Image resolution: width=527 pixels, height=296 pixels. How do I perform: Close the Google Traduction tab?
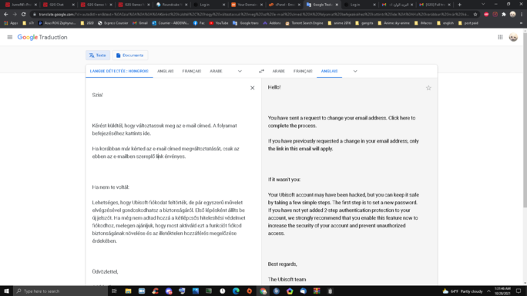click(337, 5)
